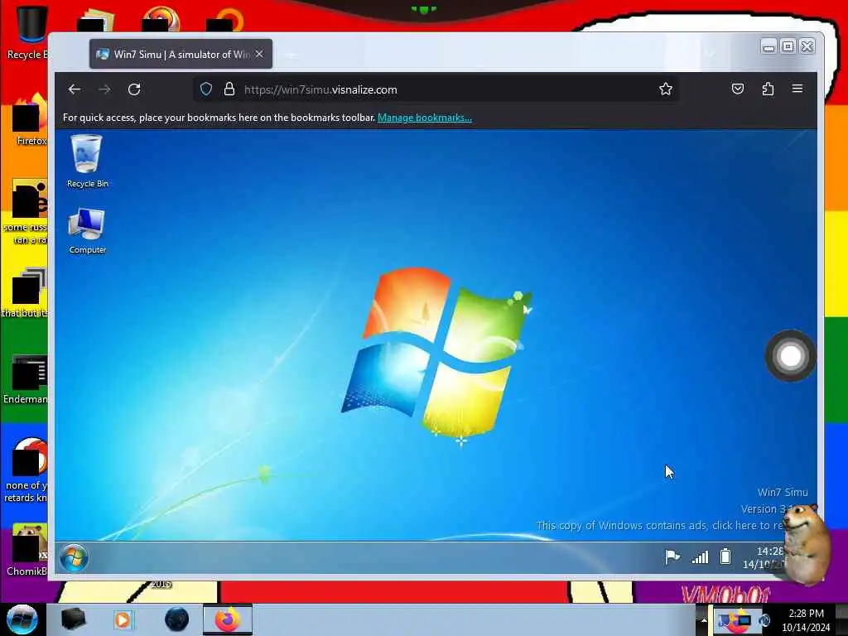Select the Win7 Simu browser tab

point(181,54)
